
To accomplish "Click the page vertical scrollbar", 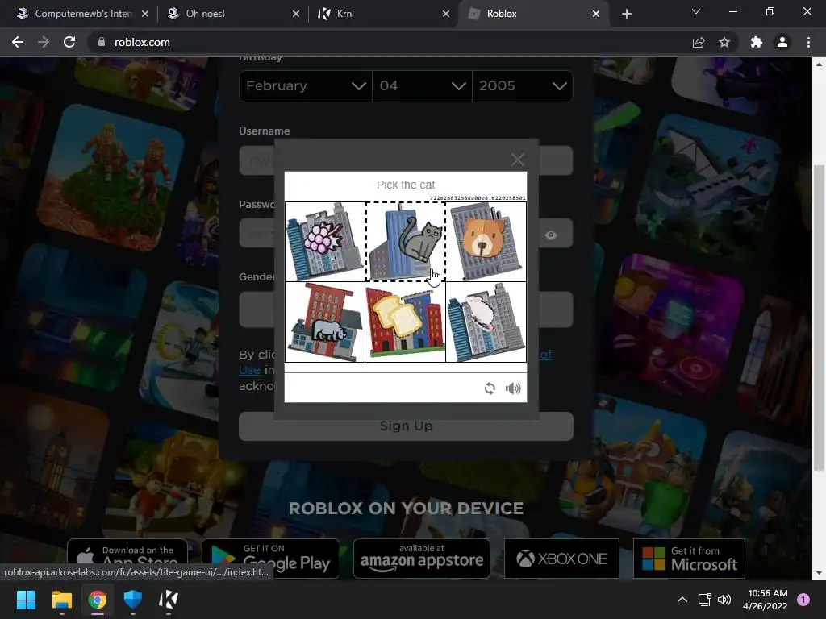I will [x=819, y=318].
